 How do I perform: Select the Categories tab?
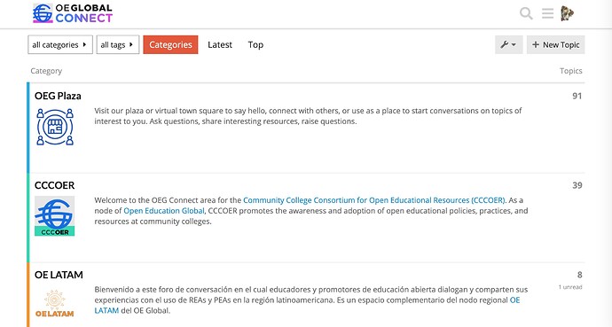click(170, 45)
